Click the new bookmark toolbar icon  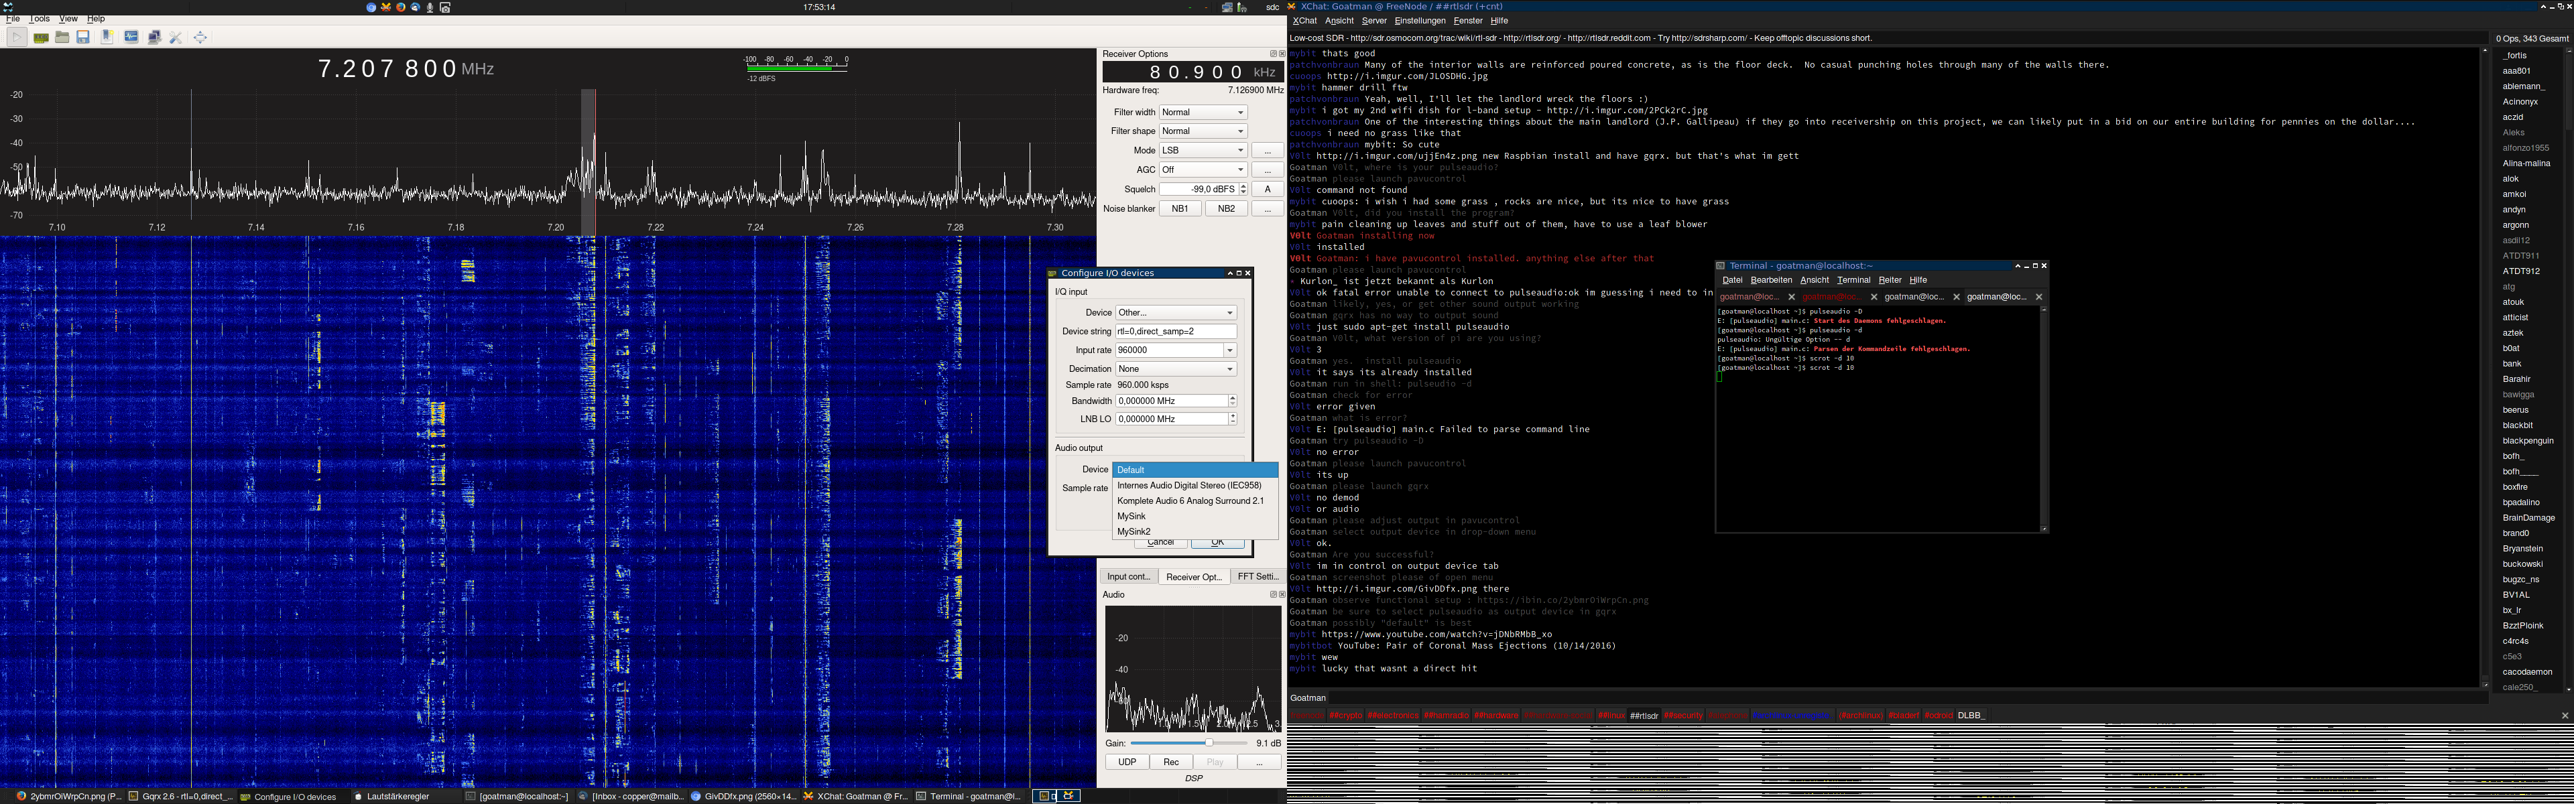[x=107, y=37]
